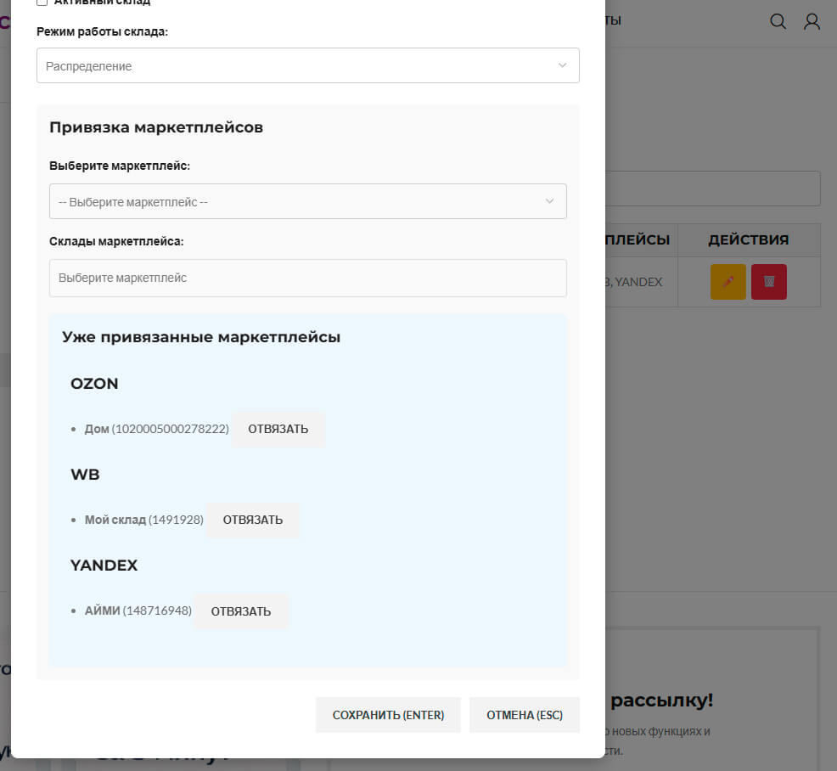Click the marketplace warehouses field
This screenshot has width=837, height=771.
[x=308, y=278]
